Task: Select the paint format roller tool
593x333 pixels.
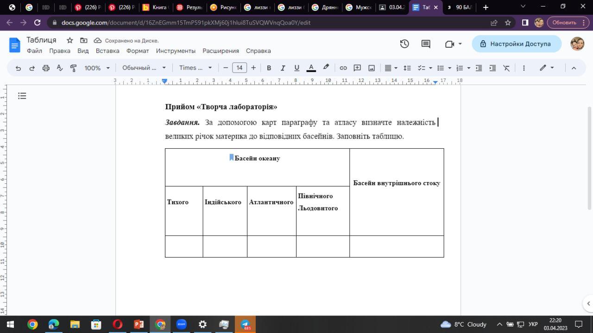Action: click(73, 68)
